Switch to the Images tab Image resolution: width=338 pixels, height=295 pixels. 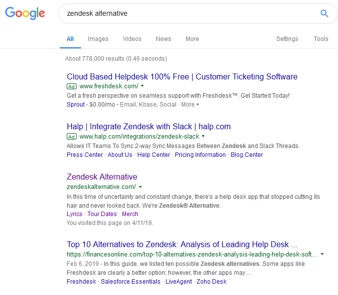pyautogui.click(x=98, y=39)
